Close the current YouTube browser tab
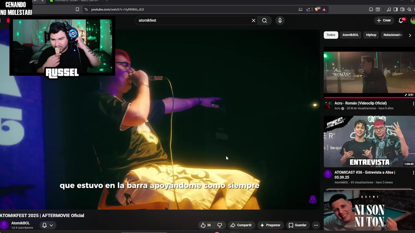This screenshot has width=415, height=233. point(42,1)
